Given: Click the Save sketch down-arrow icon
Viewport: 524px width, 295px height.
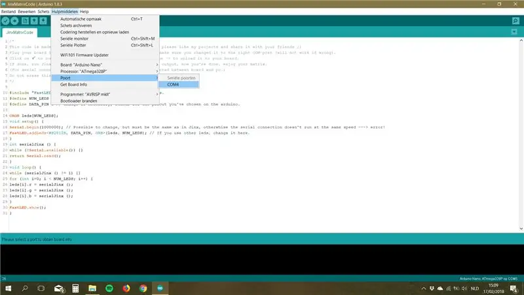Looking at the screenshot, I should click(43, 21).
